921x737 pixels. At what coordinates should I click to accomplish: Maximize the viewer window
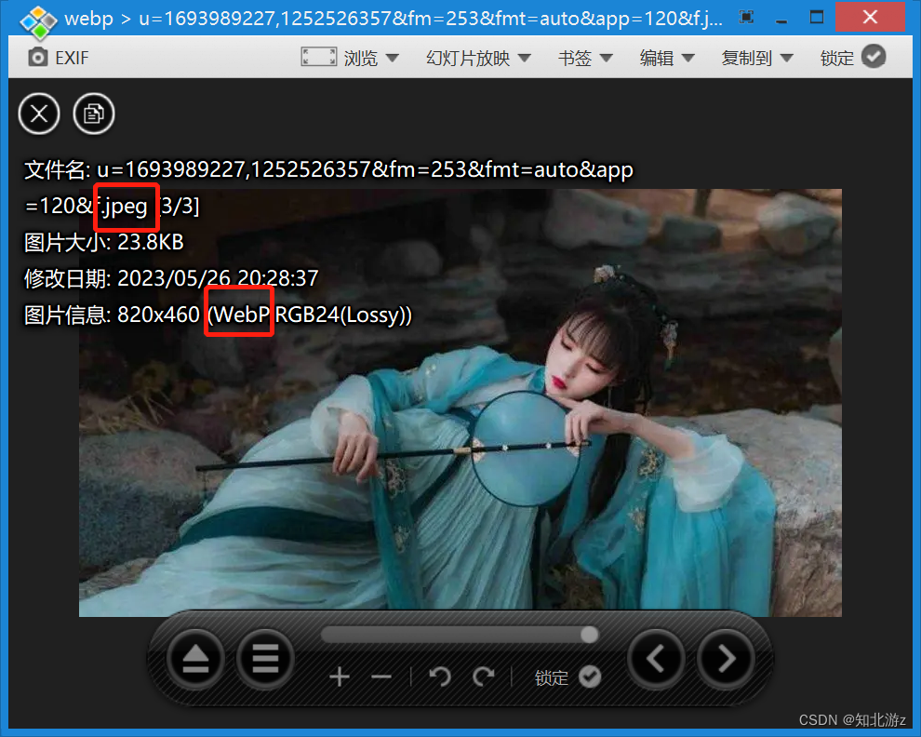817,17
